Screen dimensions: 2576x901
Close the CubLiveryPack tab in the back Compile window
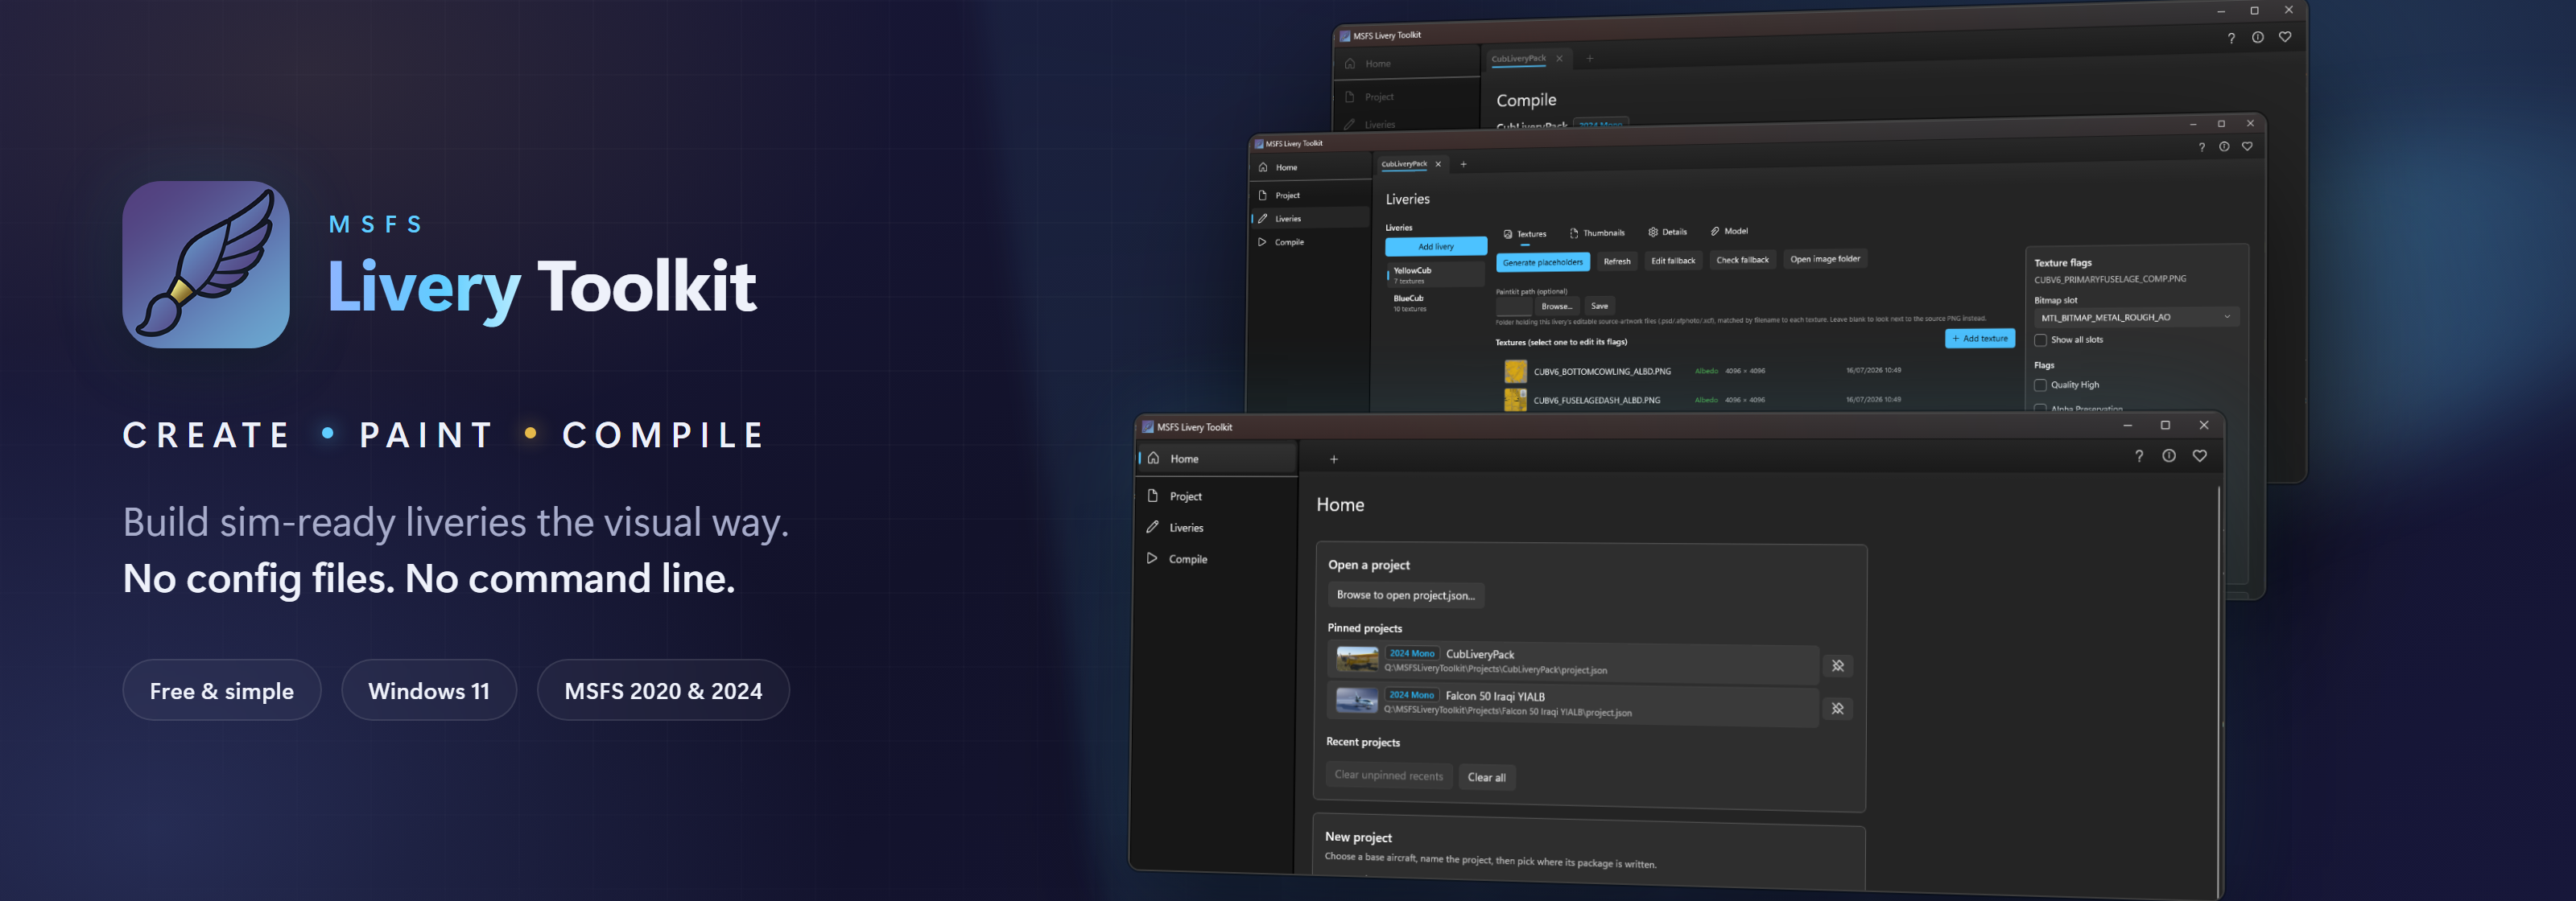click(1559, 59)
